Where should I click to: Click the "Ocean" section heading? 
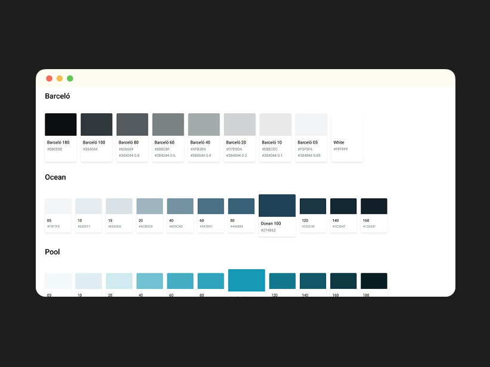click(x=55, y=177)
